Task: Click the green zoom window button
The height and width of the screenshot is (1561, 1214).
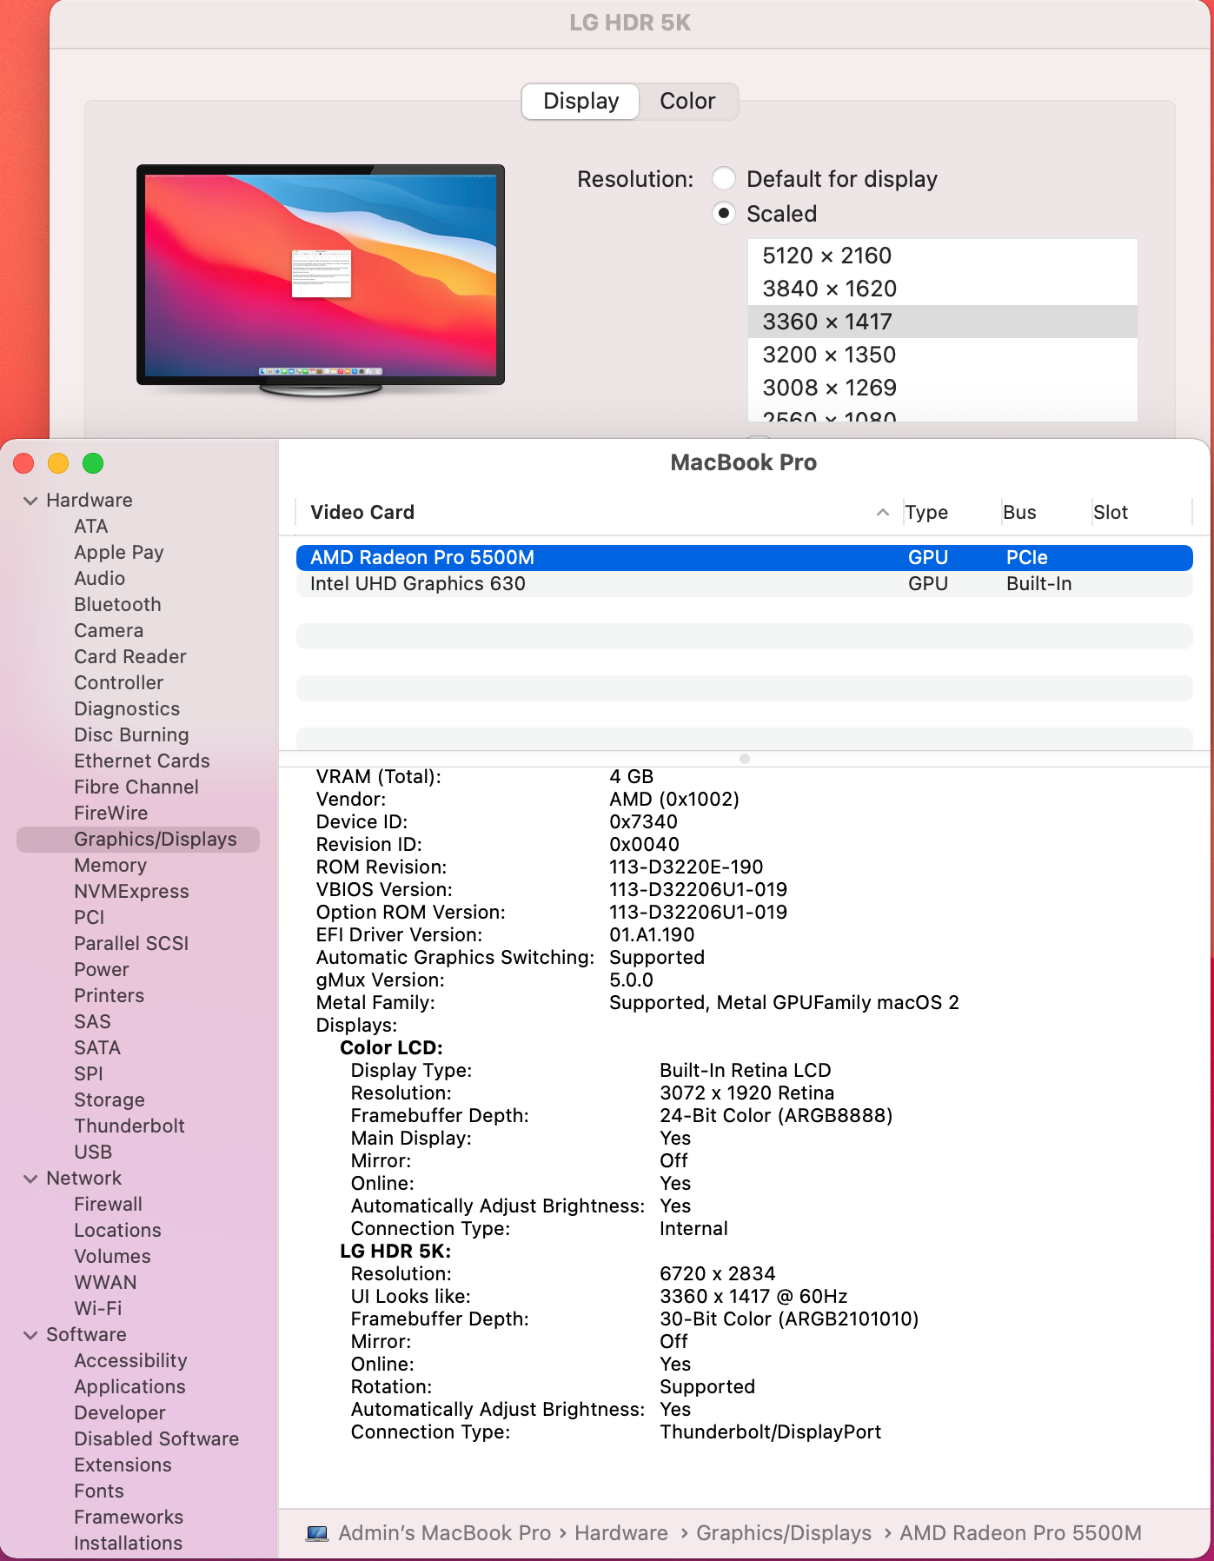Action: (93, 463)
